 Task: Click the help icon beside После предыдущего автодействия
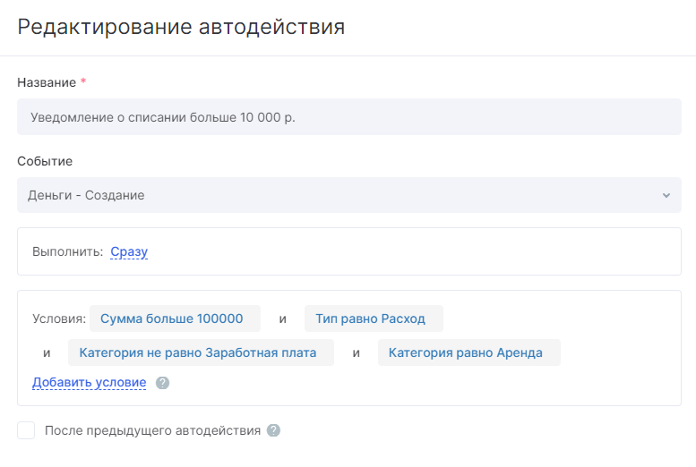[x=274, y=430]
